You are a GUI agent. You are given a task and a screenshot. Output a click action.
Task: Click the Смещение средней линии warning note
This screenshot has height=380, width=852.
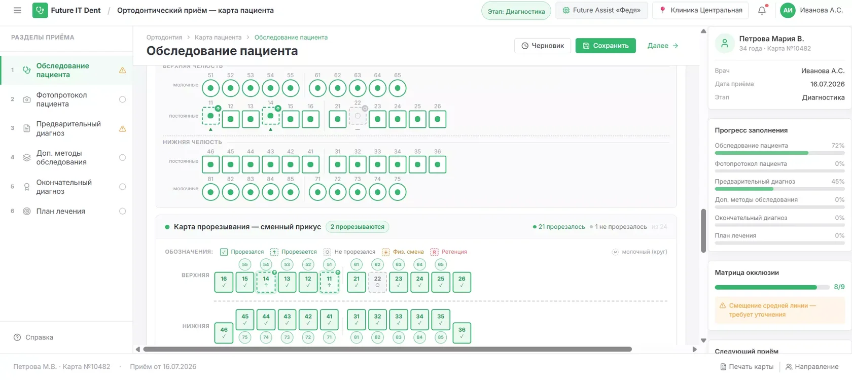click(779, 310)
